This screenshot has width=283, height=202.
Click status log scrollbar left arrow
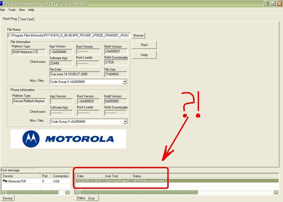coord(78,192)
